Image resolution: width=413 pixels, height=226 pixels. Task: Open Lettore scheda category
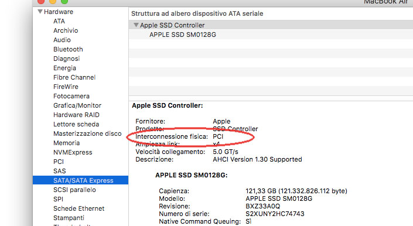76,124
